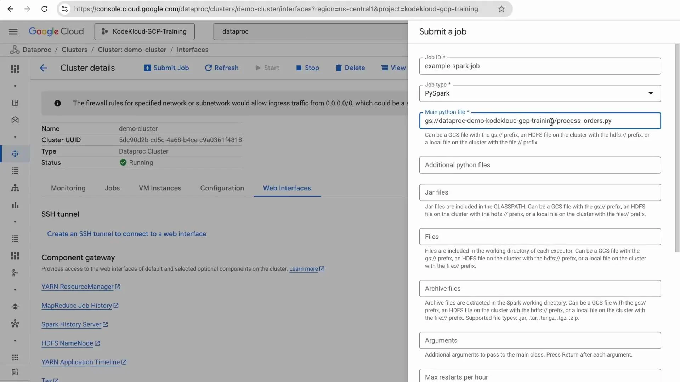Click the table layout icon in sidebar

click(15, 103)
